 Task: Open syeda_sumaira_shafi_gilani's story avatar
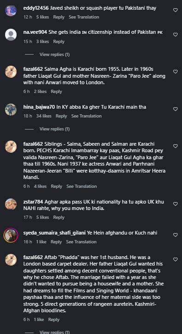11,235
